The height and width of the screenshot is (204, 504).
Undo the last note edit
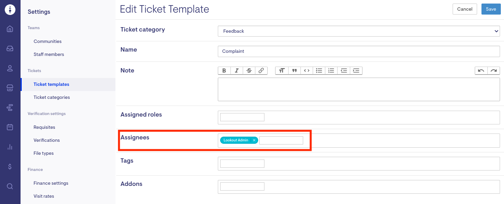point(481,70)
